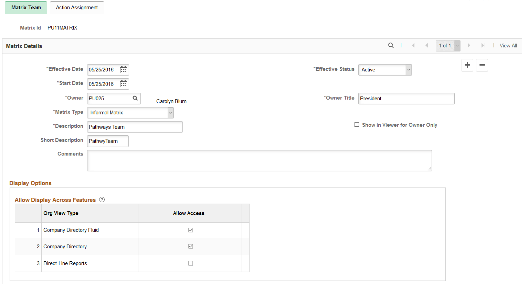The image size is (528, 284).
Task: Click the minus icon to delete the row
Action: pyautogui.click(x=482, y=65)
